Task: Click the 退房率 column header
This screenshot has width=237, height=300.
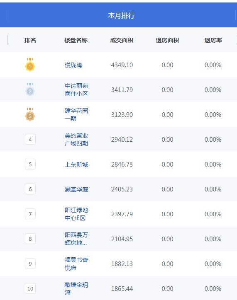Action: point(213,40)
